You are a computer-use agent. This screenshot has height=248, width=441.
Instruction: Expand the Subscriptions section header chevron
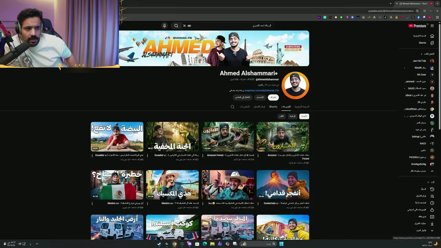tap(421, 54)
